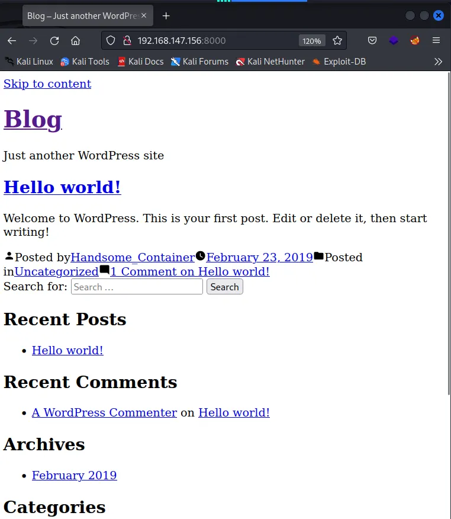The width and height of the screenshot is (451, 519).
Task: Submit using the Search button
Action: [x=225, y=287]
